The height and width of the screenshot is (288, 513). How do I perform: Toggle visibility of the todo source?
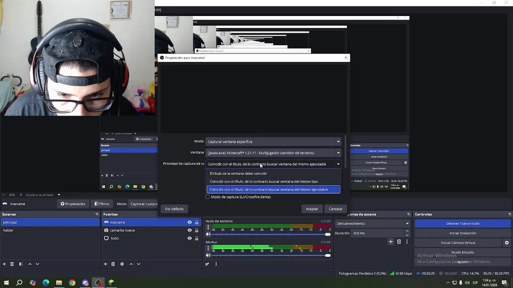point(190,238)
